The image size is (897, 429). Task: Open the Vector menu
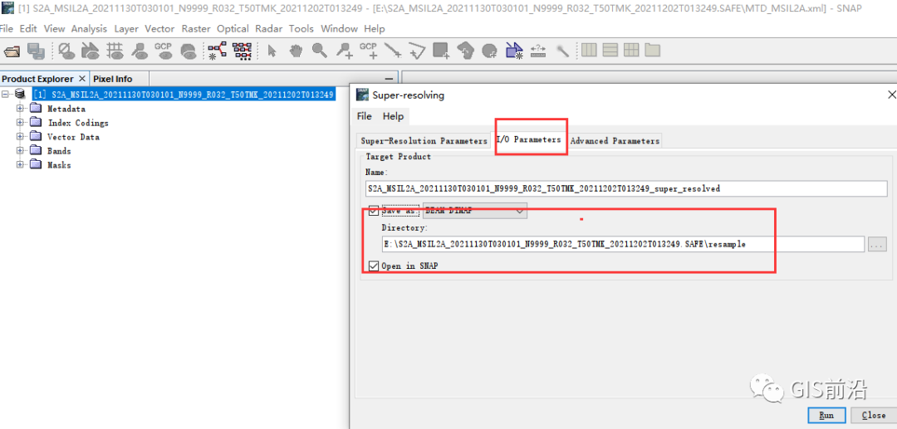click(x=160, y=28)
